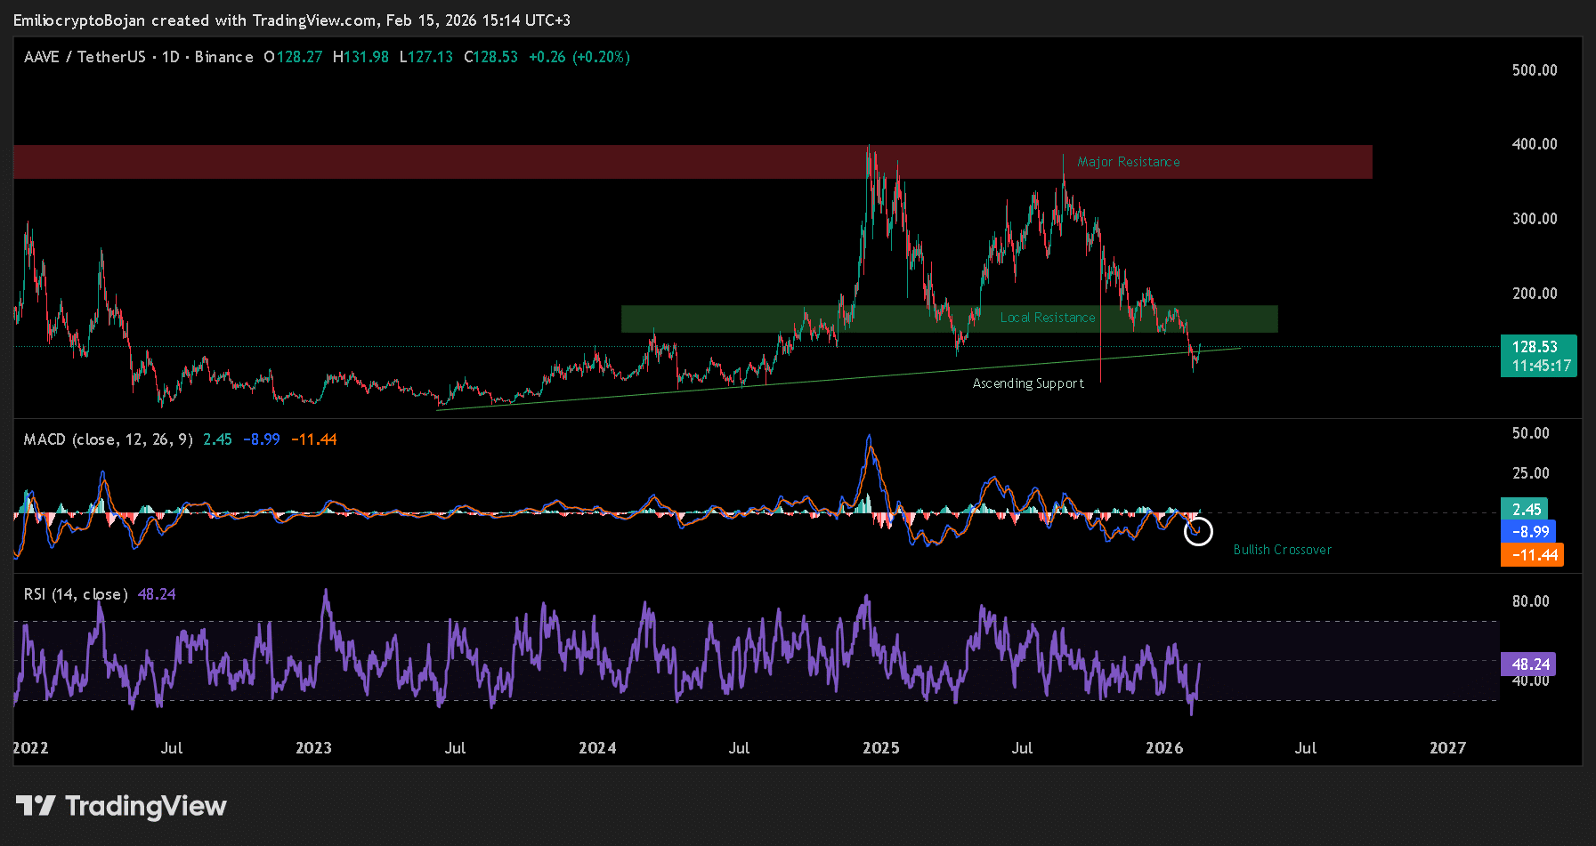
Task: Click the green 2.45 value in the MACD legend
Action: click(x=217, y=439)
